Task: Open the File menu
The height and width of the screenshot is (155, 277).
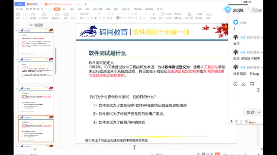Action: (x=19, y=9)
